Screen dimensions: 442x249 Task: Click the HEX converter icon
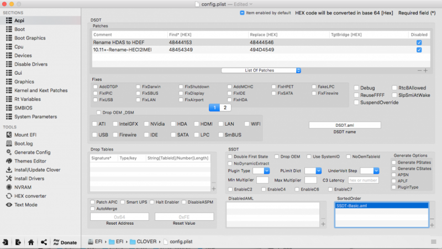(9, 196)
